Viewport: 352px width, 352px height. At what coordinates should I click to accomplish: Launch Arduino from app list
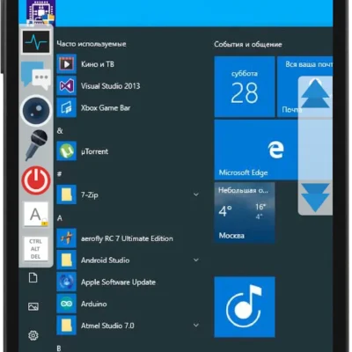[x=128, y=304]
